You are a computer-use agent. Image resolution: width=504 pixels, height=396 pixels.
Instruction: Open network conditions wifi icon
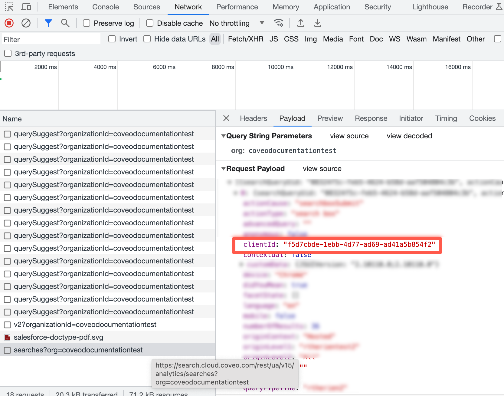click(279, 23)
